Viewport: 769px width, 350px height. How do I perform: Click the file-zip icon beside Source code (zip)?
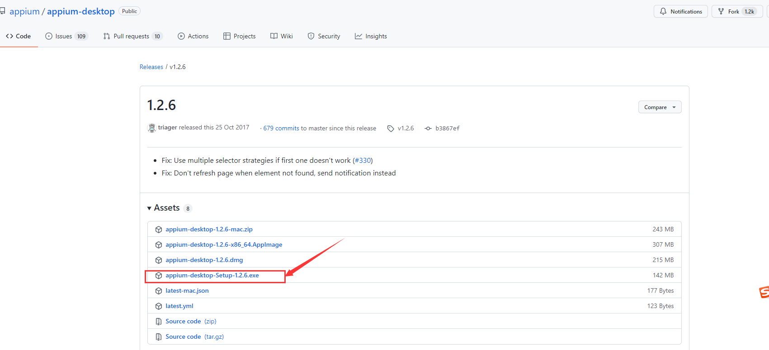pos(159,322)
